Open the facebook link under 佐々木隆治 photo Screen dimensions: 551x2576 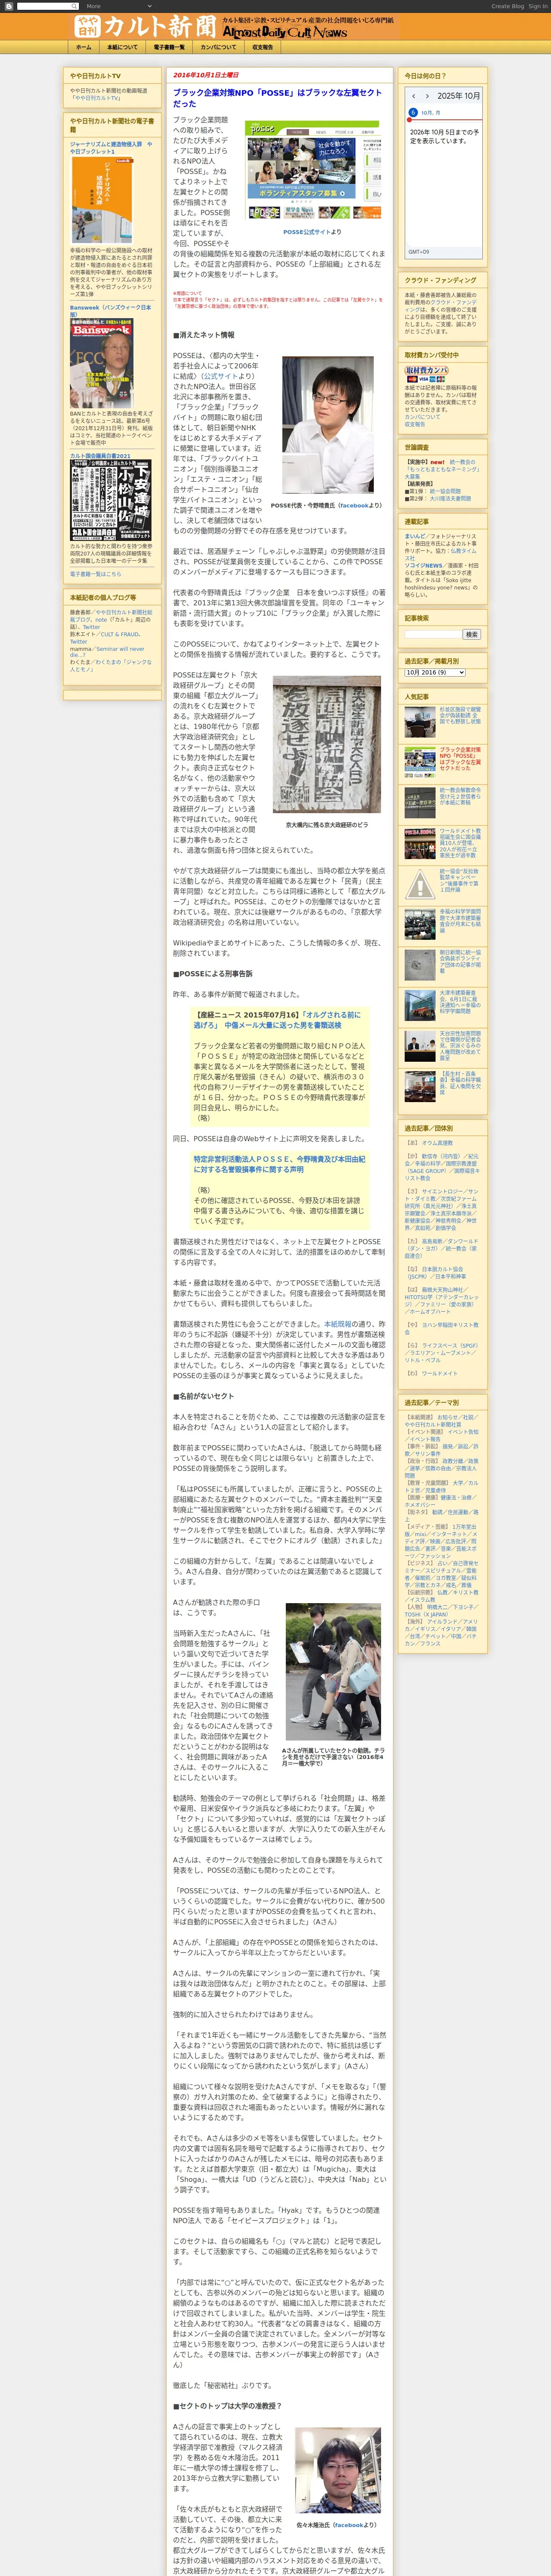(x=348, y=2525)
